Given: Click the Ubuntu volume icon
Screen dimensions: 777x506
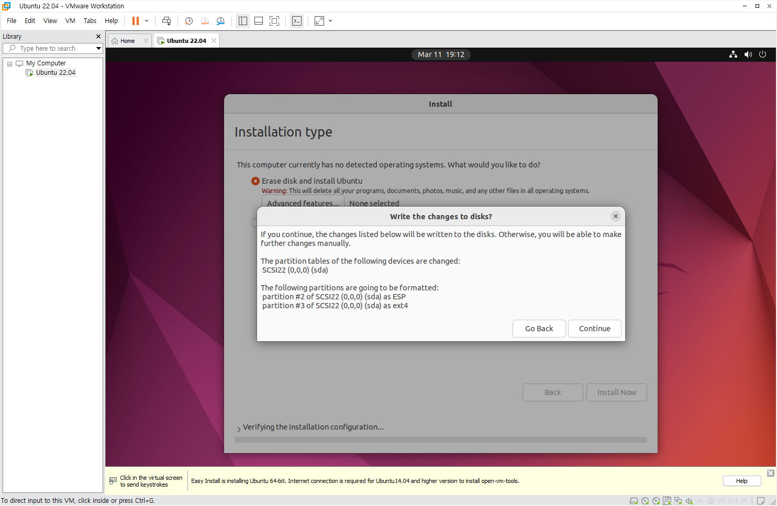Looking at the screenshot, I should pyautogui.click(x=748, y=54).
